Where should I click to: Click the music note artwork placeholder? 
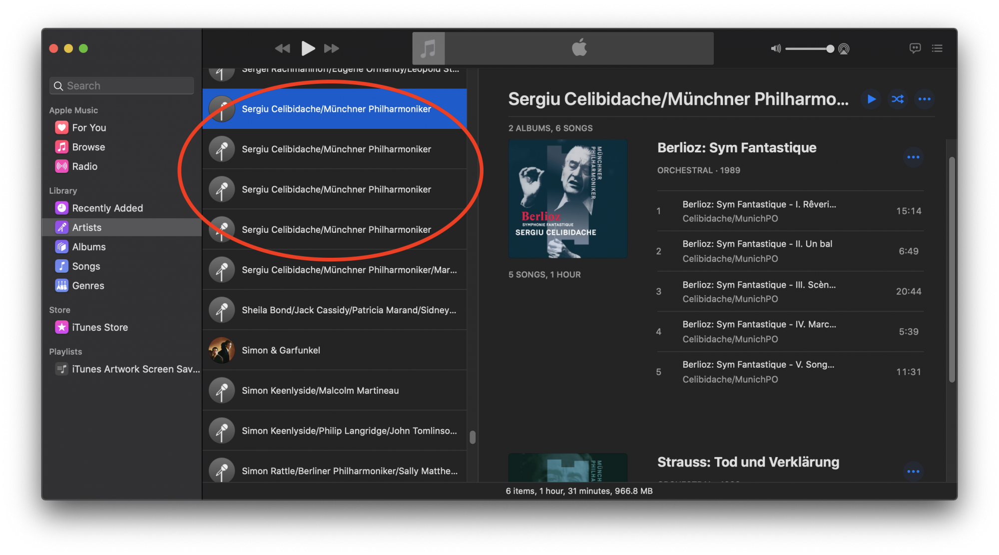pos(429,48)
